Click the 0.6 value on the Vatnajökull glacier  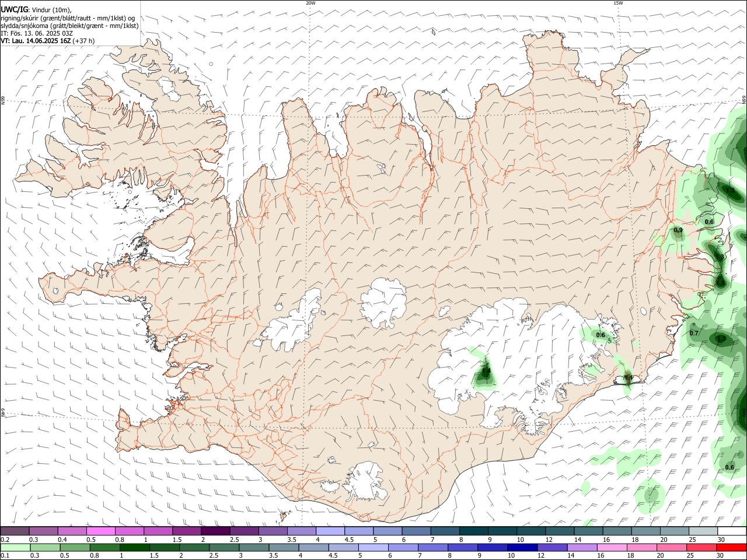(x=601, y=335)
